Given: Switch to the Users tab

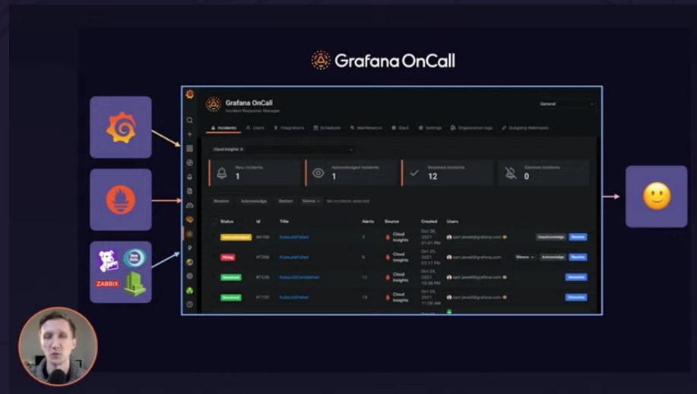Looking at the screenshot, I should pos(255,128).
